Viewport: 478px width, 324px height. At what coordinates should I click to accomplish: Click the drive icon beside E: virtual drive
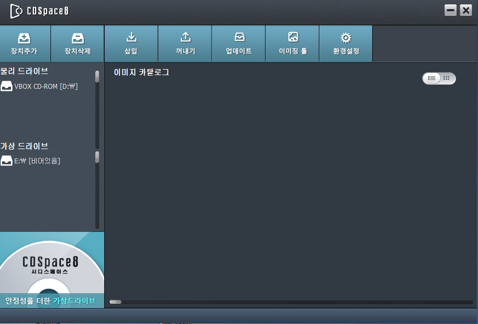point(7,160)
